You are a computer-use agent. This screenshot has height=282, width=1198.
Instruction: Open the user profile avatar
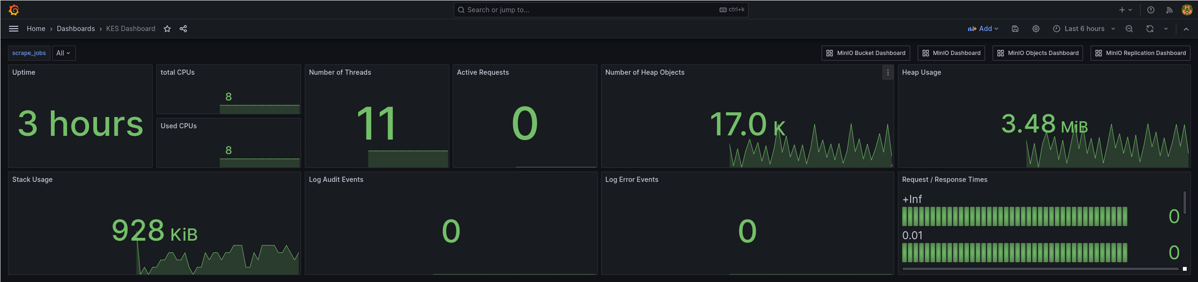point(1187,10)
